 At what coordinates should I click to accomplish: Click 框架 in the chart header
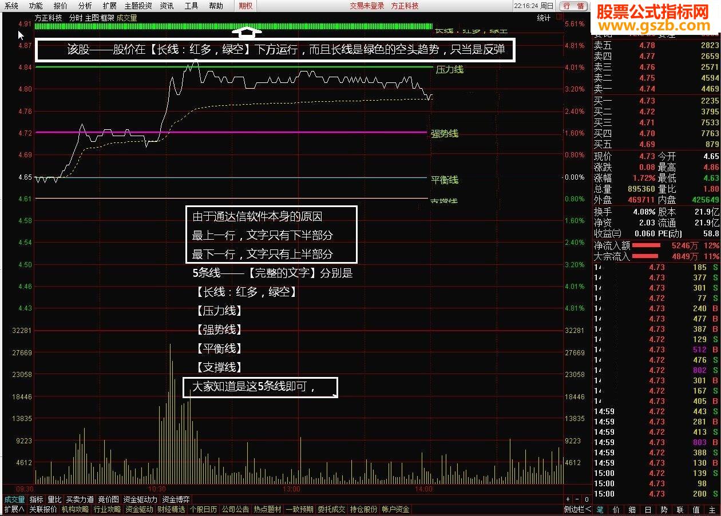[x=107, y=18]
